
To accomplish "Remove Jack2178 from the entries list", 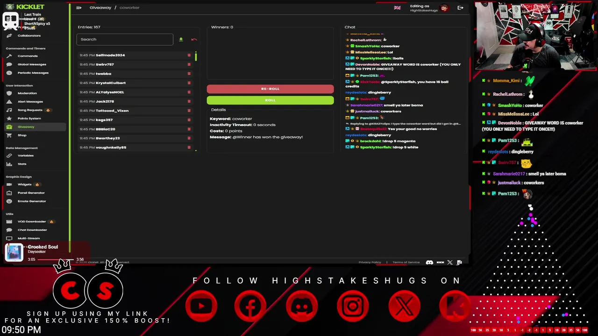I will [189, 101].
